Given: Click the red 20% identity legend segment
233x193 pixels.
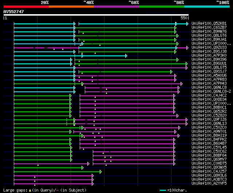Looking at the screenshot, I should click(26, 7).
